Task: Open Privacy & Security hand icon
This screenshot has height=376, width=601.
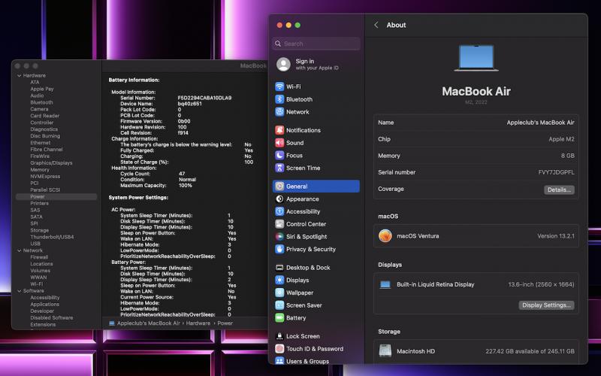Action: (279, 249)
